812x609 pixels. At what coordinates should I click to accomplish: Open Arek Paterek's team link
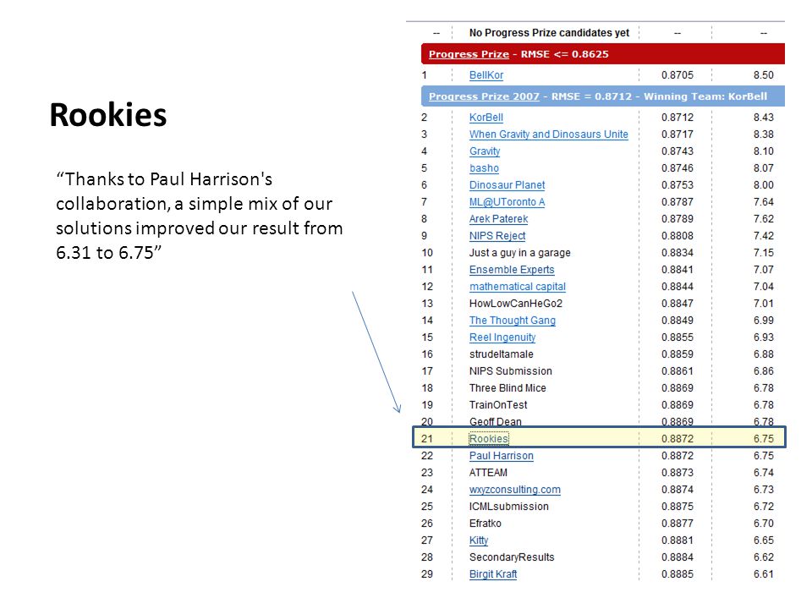pyautogui.click(x=498, y=219)
